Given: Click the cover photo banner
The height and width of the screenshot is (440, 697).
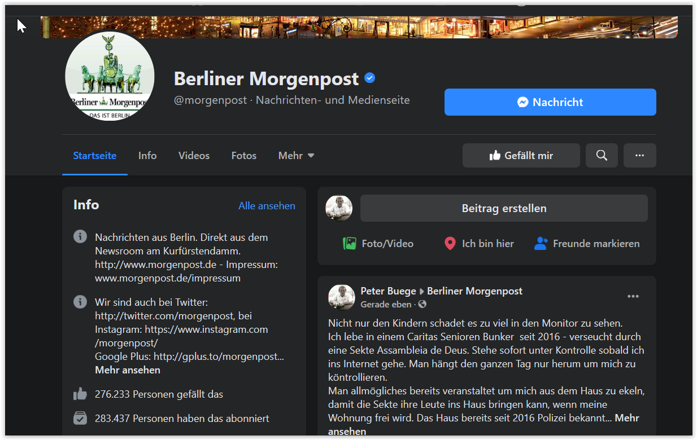Looking at the screenshot, I should click(x=359, y=27).
